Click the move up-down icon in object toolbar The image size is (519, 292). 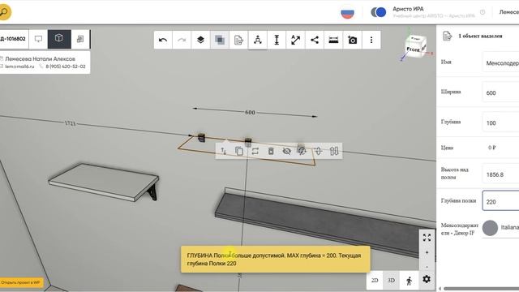pos(224,151)
